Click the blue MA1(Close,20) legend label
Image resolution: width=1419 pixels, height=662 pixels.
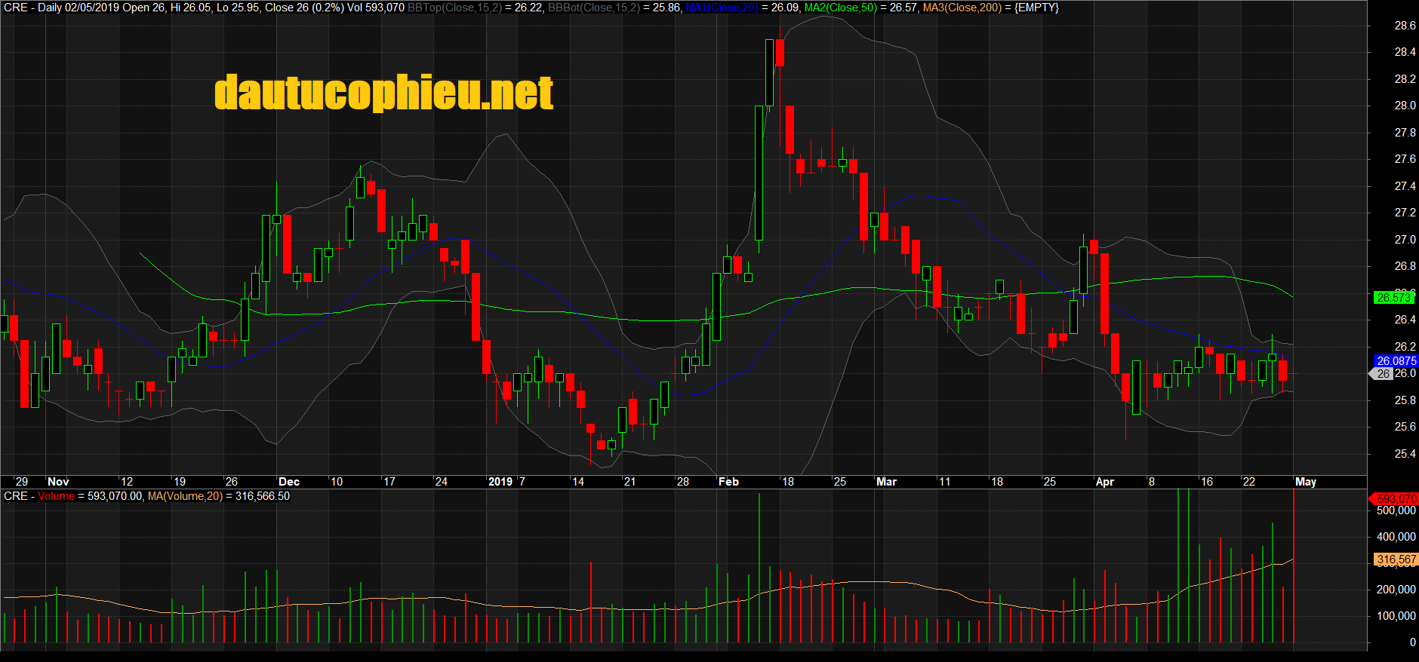(721, 8)
